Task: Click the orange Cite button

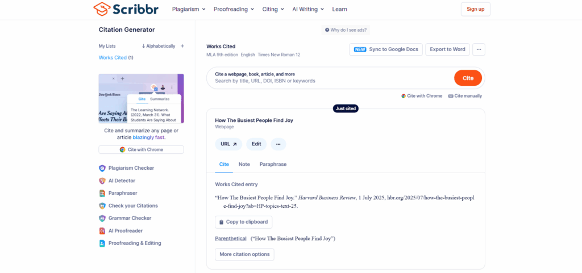Action: [x=468, y=78]
